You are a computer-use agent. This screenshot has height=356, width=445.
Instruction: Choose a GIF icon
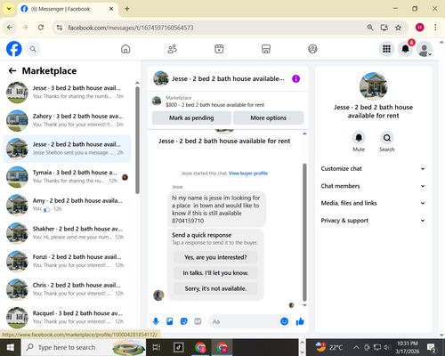tap(198, 321)
